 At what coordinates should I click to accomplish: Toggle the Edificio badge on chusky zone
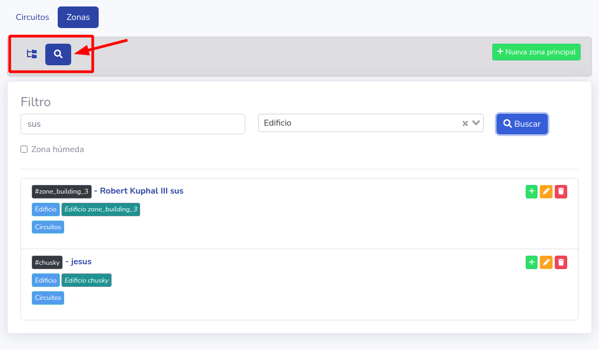[x=45, y=280]
